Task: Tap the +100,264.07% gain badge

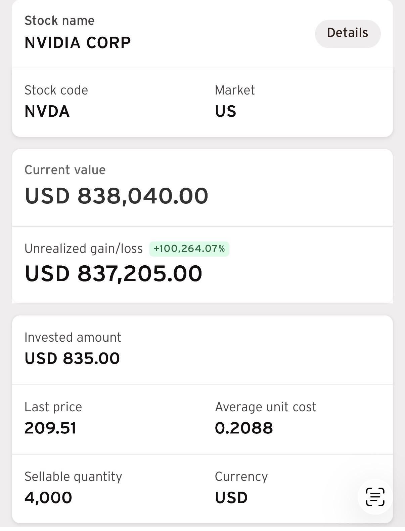Action: tap(189, 249)
